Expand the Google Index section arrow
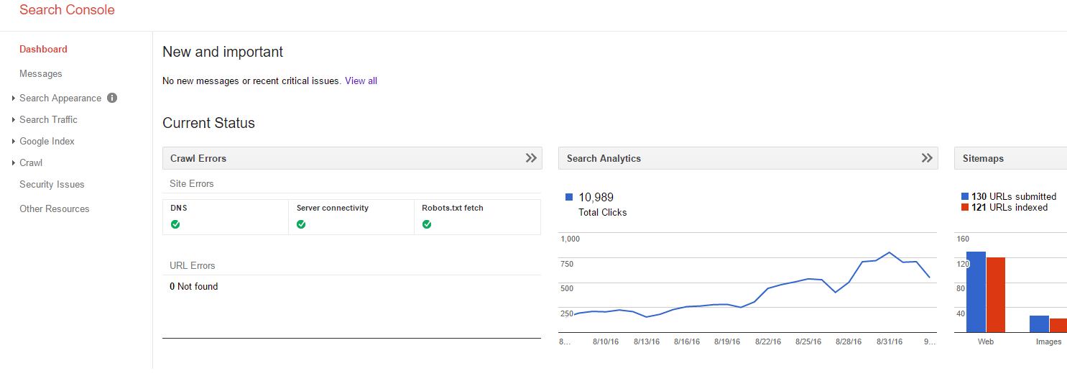This screenshot has height=376, width=1067. click(14, 142)
